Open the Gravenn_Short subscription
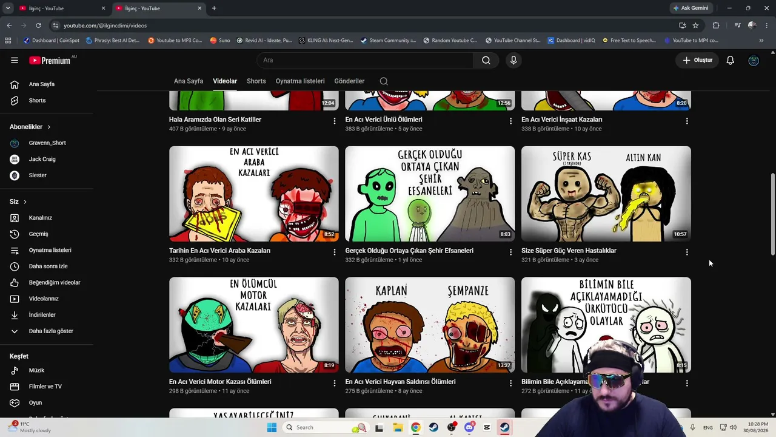776x437 pixels. (48, 143)
